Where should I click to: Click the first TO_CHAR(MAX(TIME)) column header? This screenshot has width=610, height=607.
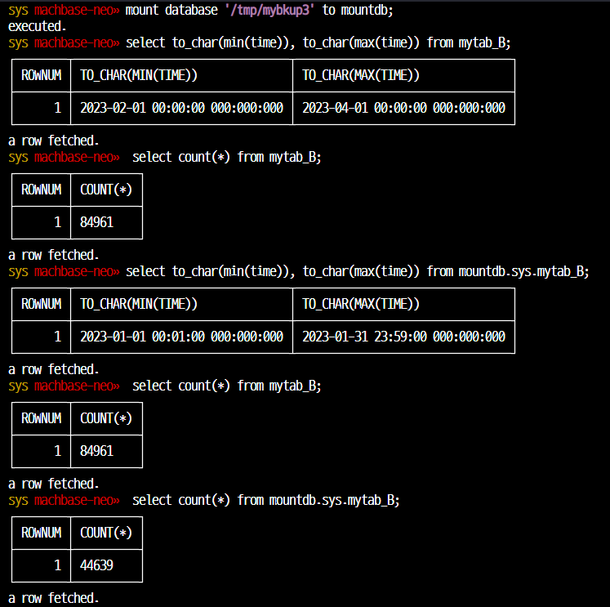[x=403, y=75]
